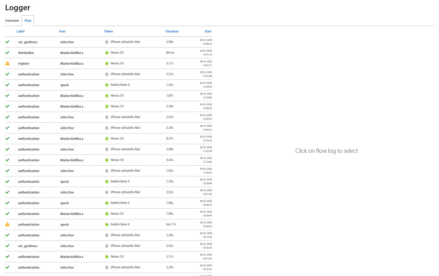Open the set_geofence log from 10:16:54

point(28,246)
